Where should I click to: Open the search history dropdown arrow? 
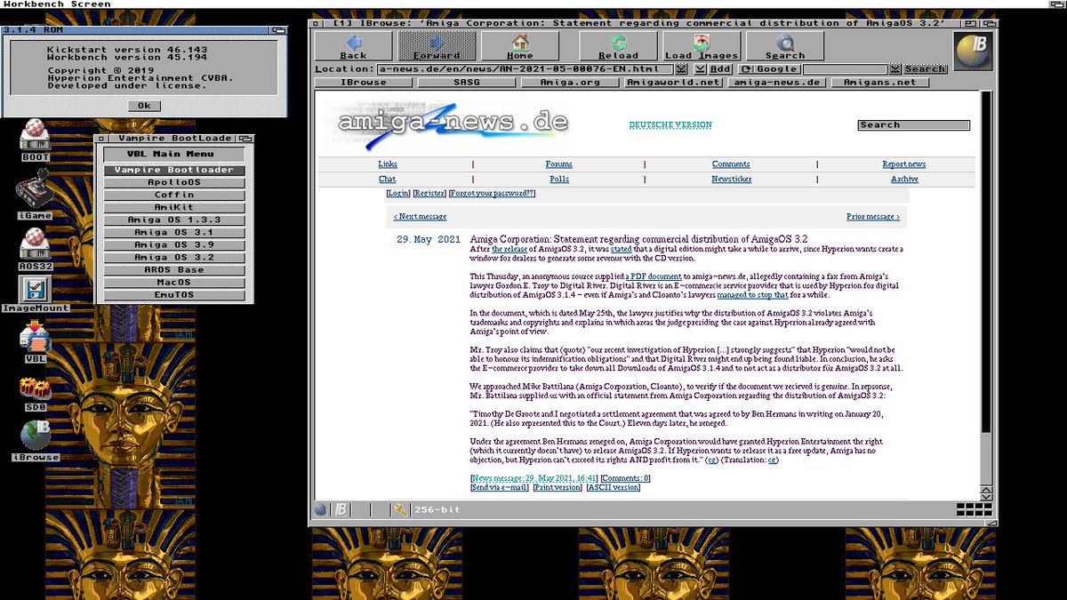(x=895, y=68)
